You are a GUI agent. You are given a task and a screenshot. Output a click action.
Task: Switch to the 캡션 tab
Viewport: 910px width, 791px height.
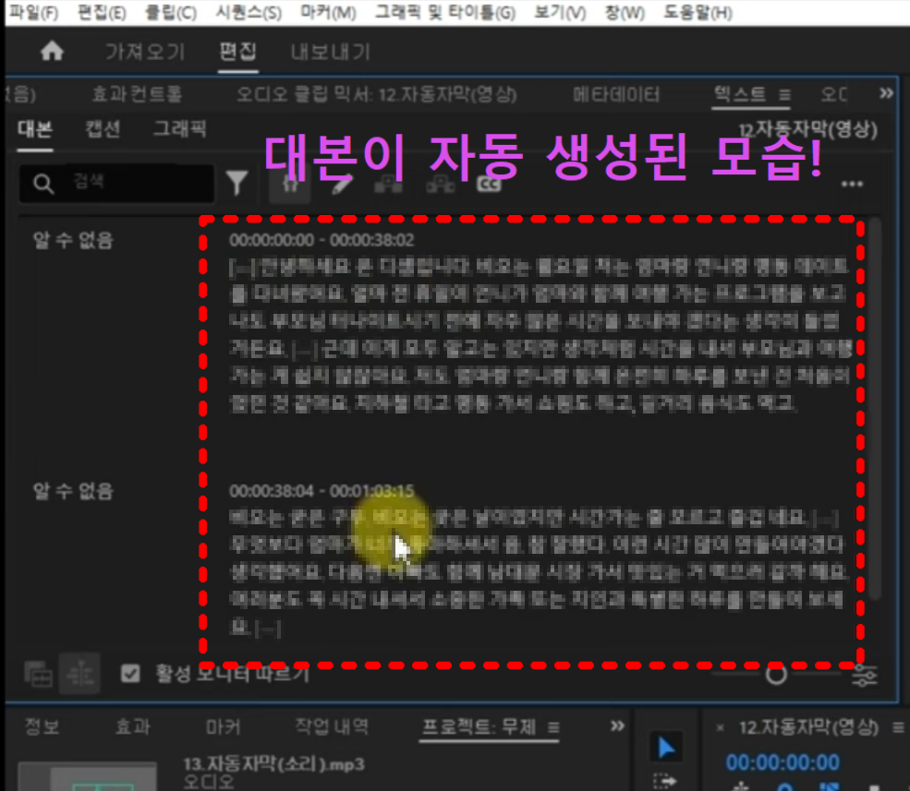coord(102,129)
